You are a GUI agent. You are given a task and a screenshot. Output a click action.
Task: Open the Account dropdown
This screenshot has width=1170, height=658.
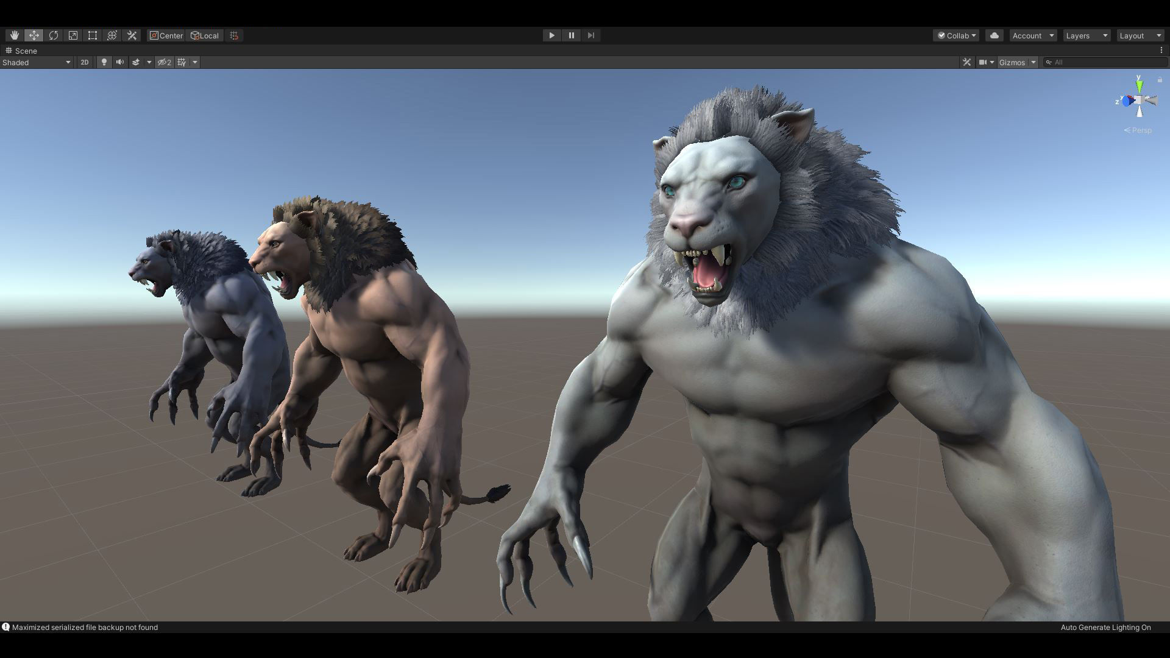point(1033,35)
